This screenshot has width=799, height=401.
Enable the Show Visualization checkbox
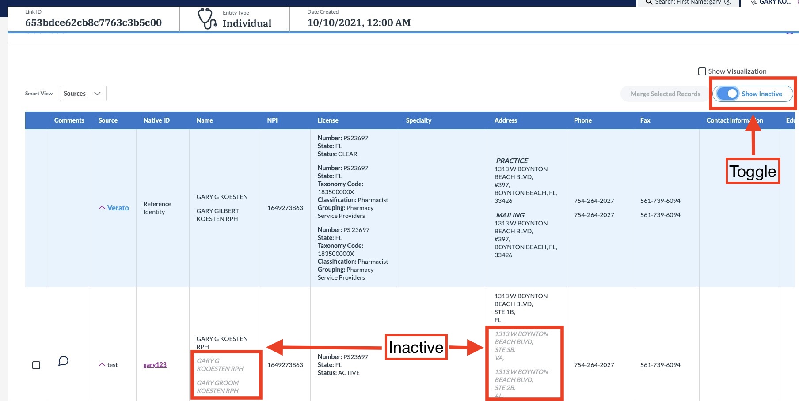coord(702,71)
